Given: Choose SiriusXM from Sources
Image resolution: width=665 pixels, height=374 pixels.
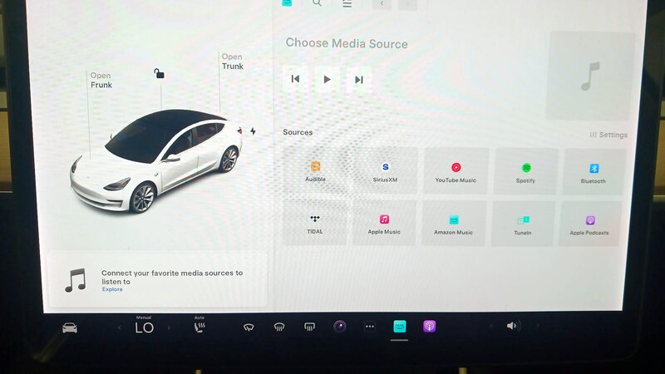Looking at the screenshot, I should (x=385, y=171).
